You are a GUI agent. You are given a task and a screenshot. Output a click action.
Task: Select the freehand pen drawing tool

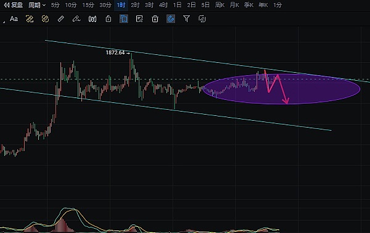tap(76, 18)
